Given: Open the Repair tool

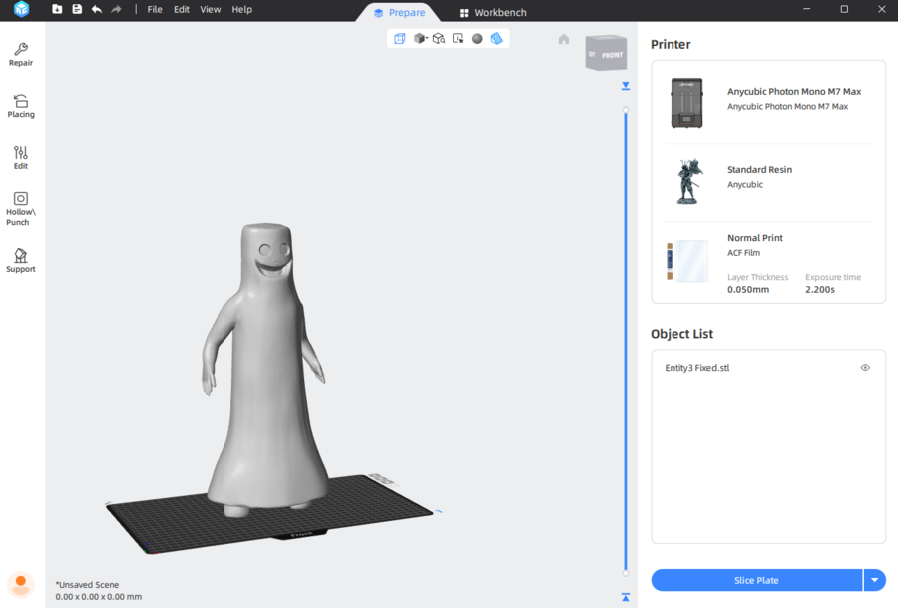Looking at the screenshot, I should pos(21,54).
